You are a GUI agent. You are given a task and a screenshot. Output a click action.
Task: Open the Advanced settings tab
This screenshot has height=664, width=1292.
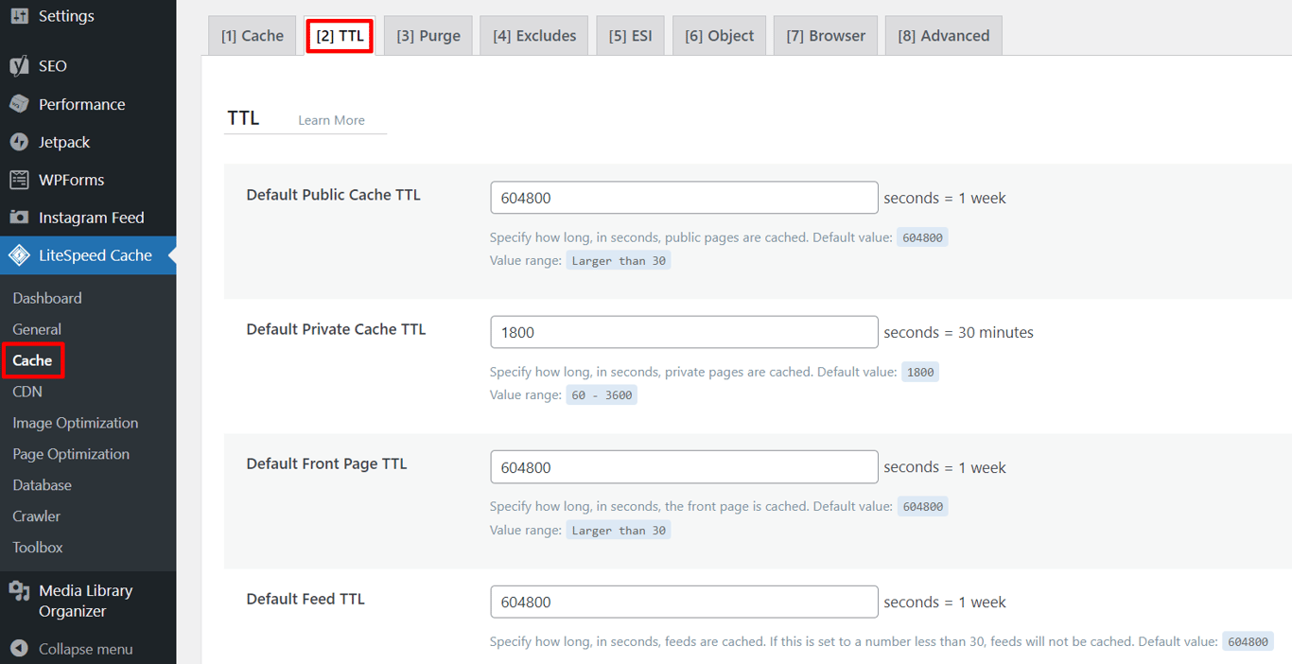tap(943, 34)
